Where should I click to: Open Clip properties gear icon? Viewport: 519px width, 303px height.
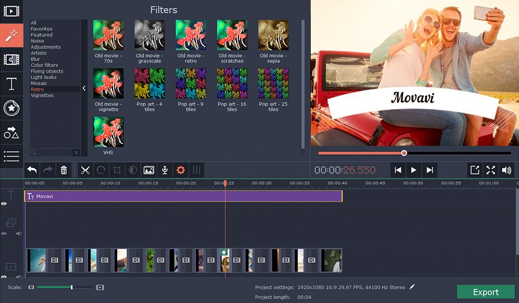[181, 170]
